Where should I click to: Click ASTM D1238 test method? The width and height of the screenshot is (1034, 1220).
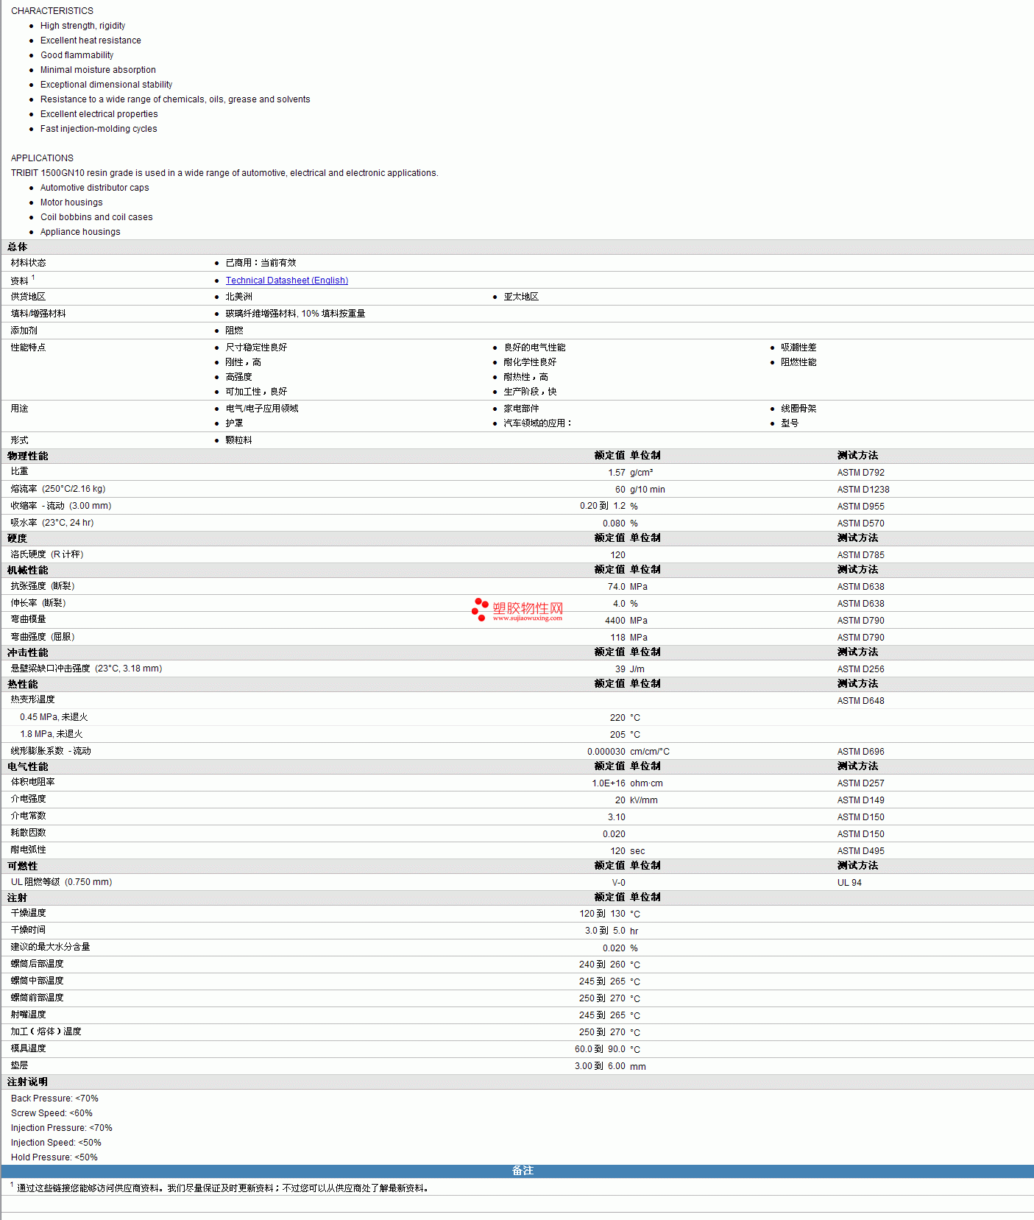(863, 490)
